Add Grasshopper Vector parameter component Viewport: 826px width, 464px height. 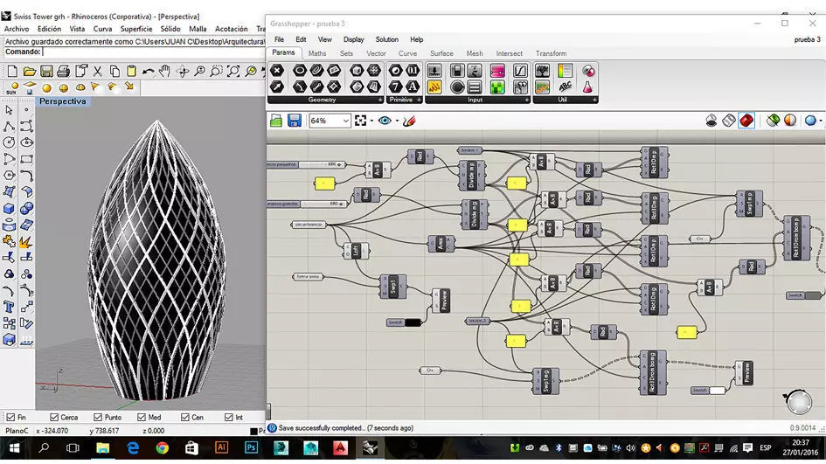tap(277, 87)
